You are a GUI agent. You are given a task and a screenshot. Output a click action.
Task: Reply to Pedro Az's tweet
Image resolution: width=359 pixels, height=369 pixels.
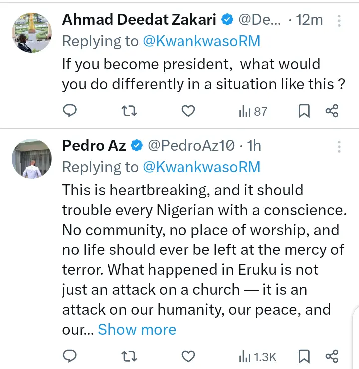(x=71, y=356)
